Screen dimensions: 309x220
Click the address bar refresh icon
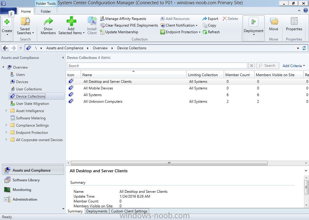304,48
